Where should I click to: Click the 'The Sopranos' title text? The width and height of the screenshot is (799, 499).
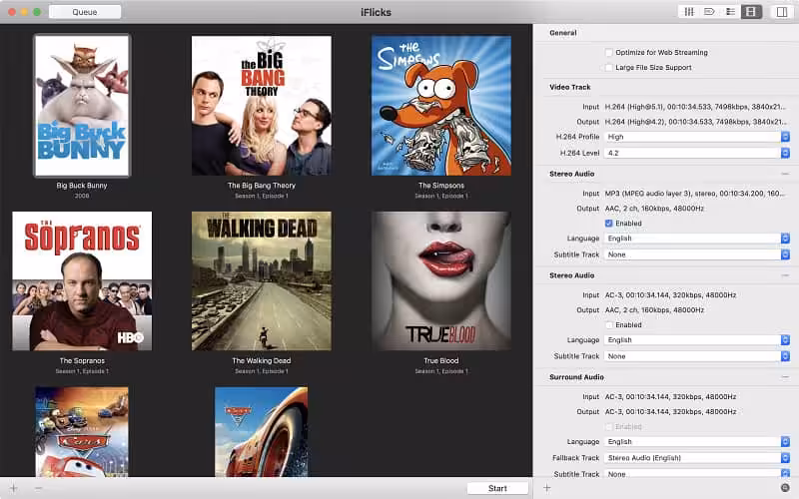click(82, 360)
